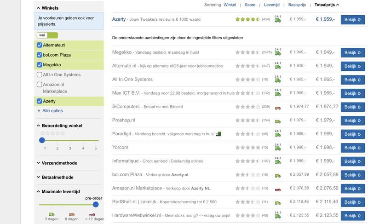Click the green truck icon for bol.com Plaza

(278, 176)
